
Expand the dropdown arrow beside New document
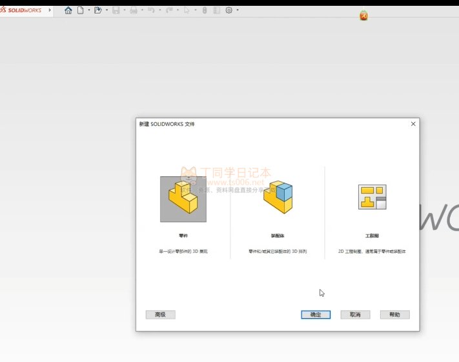pos(88,10)
